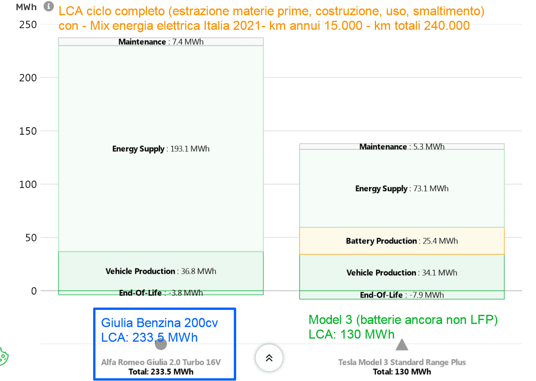Click the cookie settings icon

[x=3, y=357]
